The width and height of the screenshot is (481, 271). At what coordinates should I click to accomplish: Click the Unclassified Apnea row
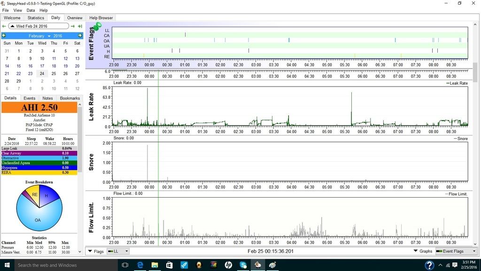pos(39,163)
